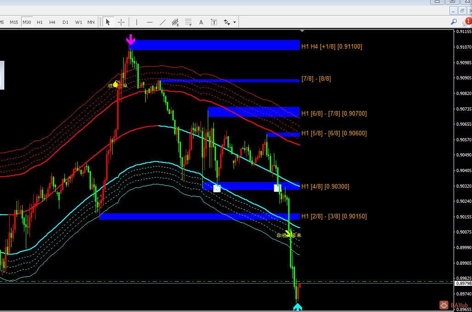Open the arrows objects dropdown
The image size is (472, 312).
coord(234,22)
